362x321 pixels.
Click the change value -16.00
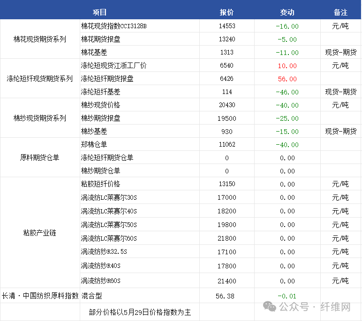(x=287, y=26)
